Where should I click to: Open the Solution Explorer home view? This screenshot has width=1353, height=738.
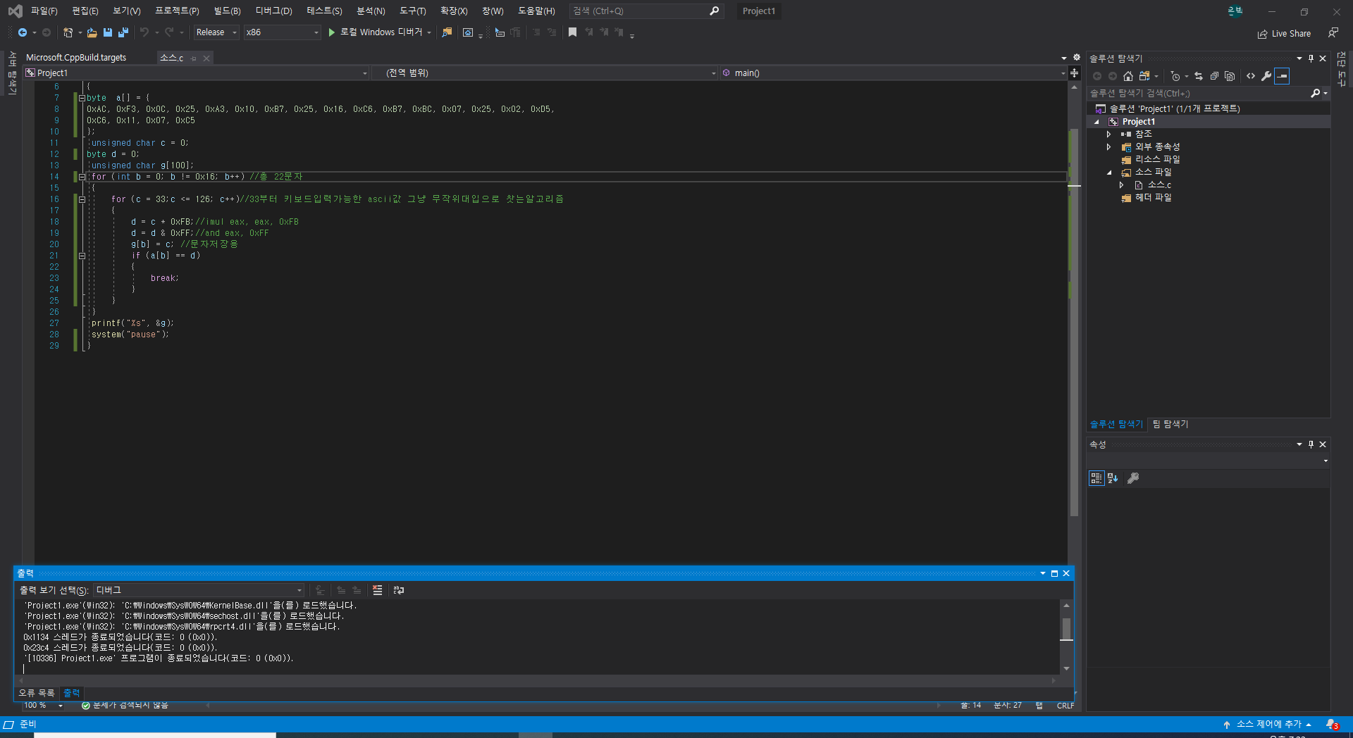pyautogui.click(x=1128, y=76)
